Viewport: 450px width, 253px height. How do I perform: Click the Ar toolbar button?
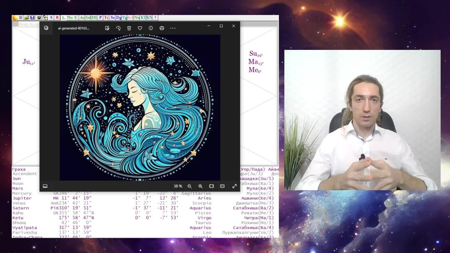(82, 17)
